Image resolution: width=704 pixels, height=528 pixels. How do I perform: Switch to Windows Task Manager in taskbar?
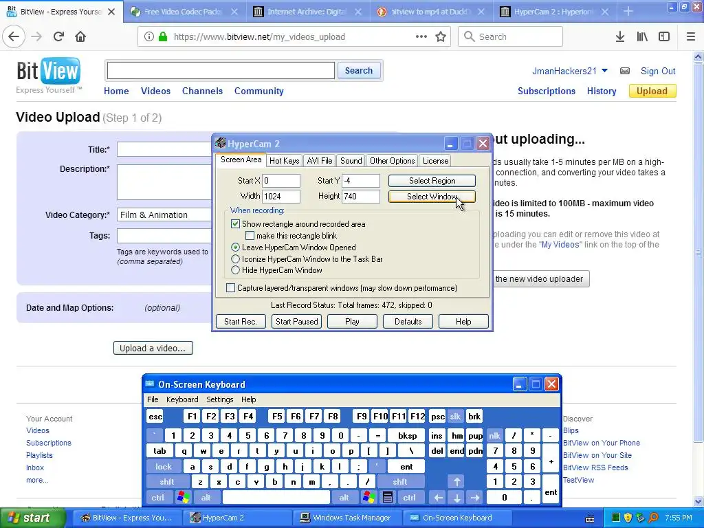point(347,518)
